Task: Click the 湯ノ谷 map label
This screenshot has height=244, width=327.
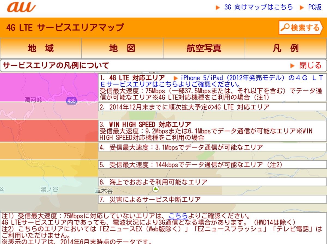Action: click(x=49, y=189)
